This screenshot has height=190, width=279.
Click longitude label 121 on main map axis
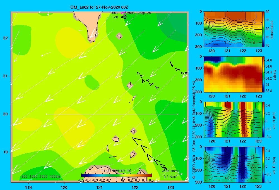(100, 187)
